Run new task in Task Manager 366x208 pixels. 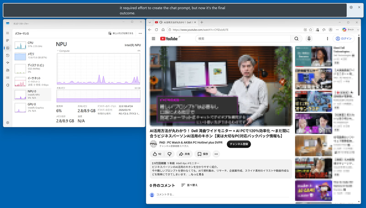pos(121,33)
